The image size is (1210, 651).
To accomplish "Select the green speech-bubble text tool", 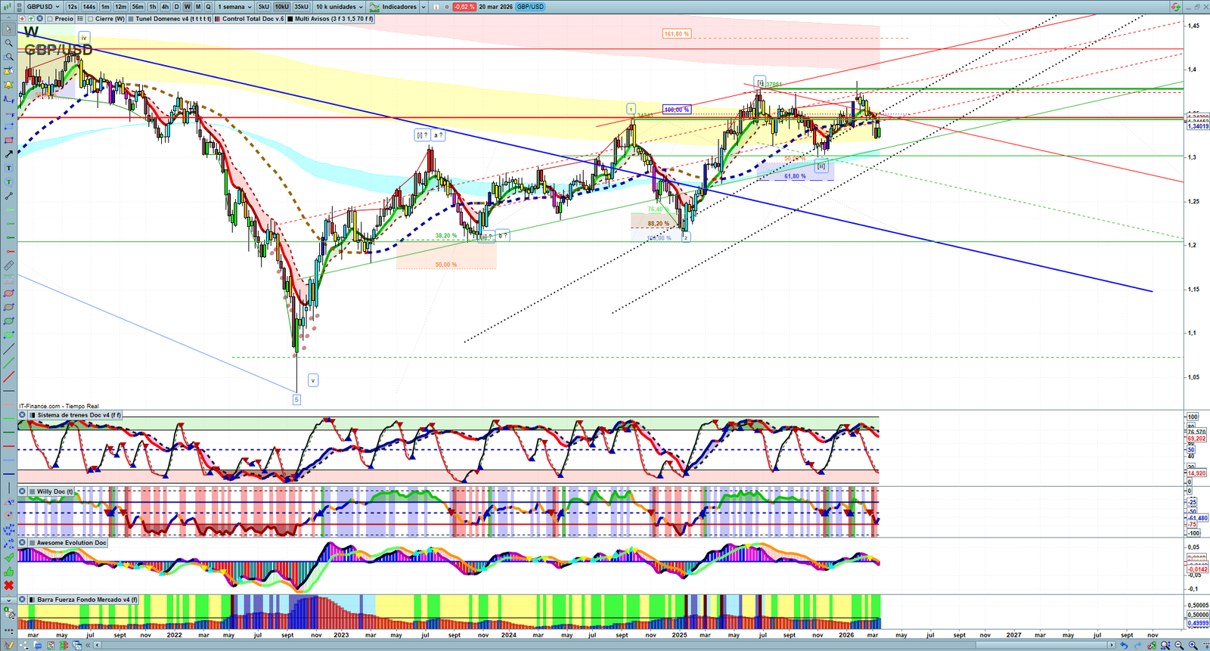I will (8, 182).
